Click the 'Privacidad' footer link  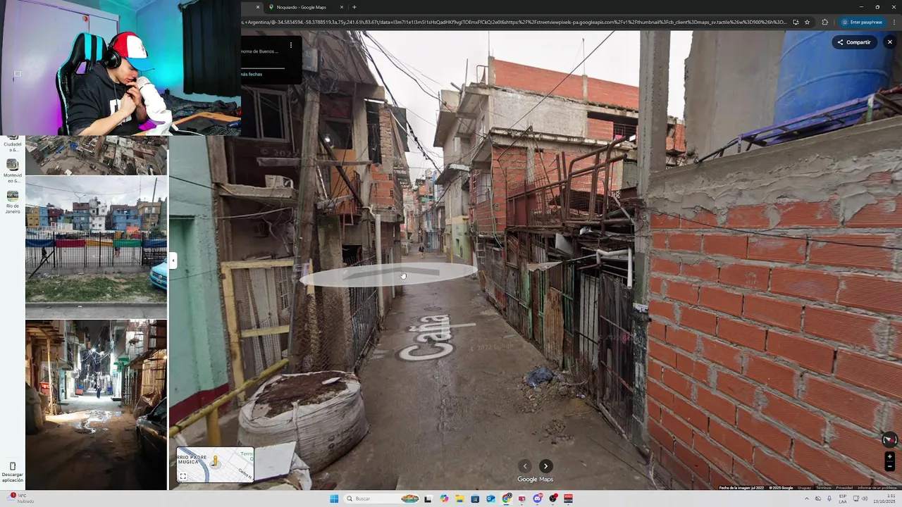[844, 488]
